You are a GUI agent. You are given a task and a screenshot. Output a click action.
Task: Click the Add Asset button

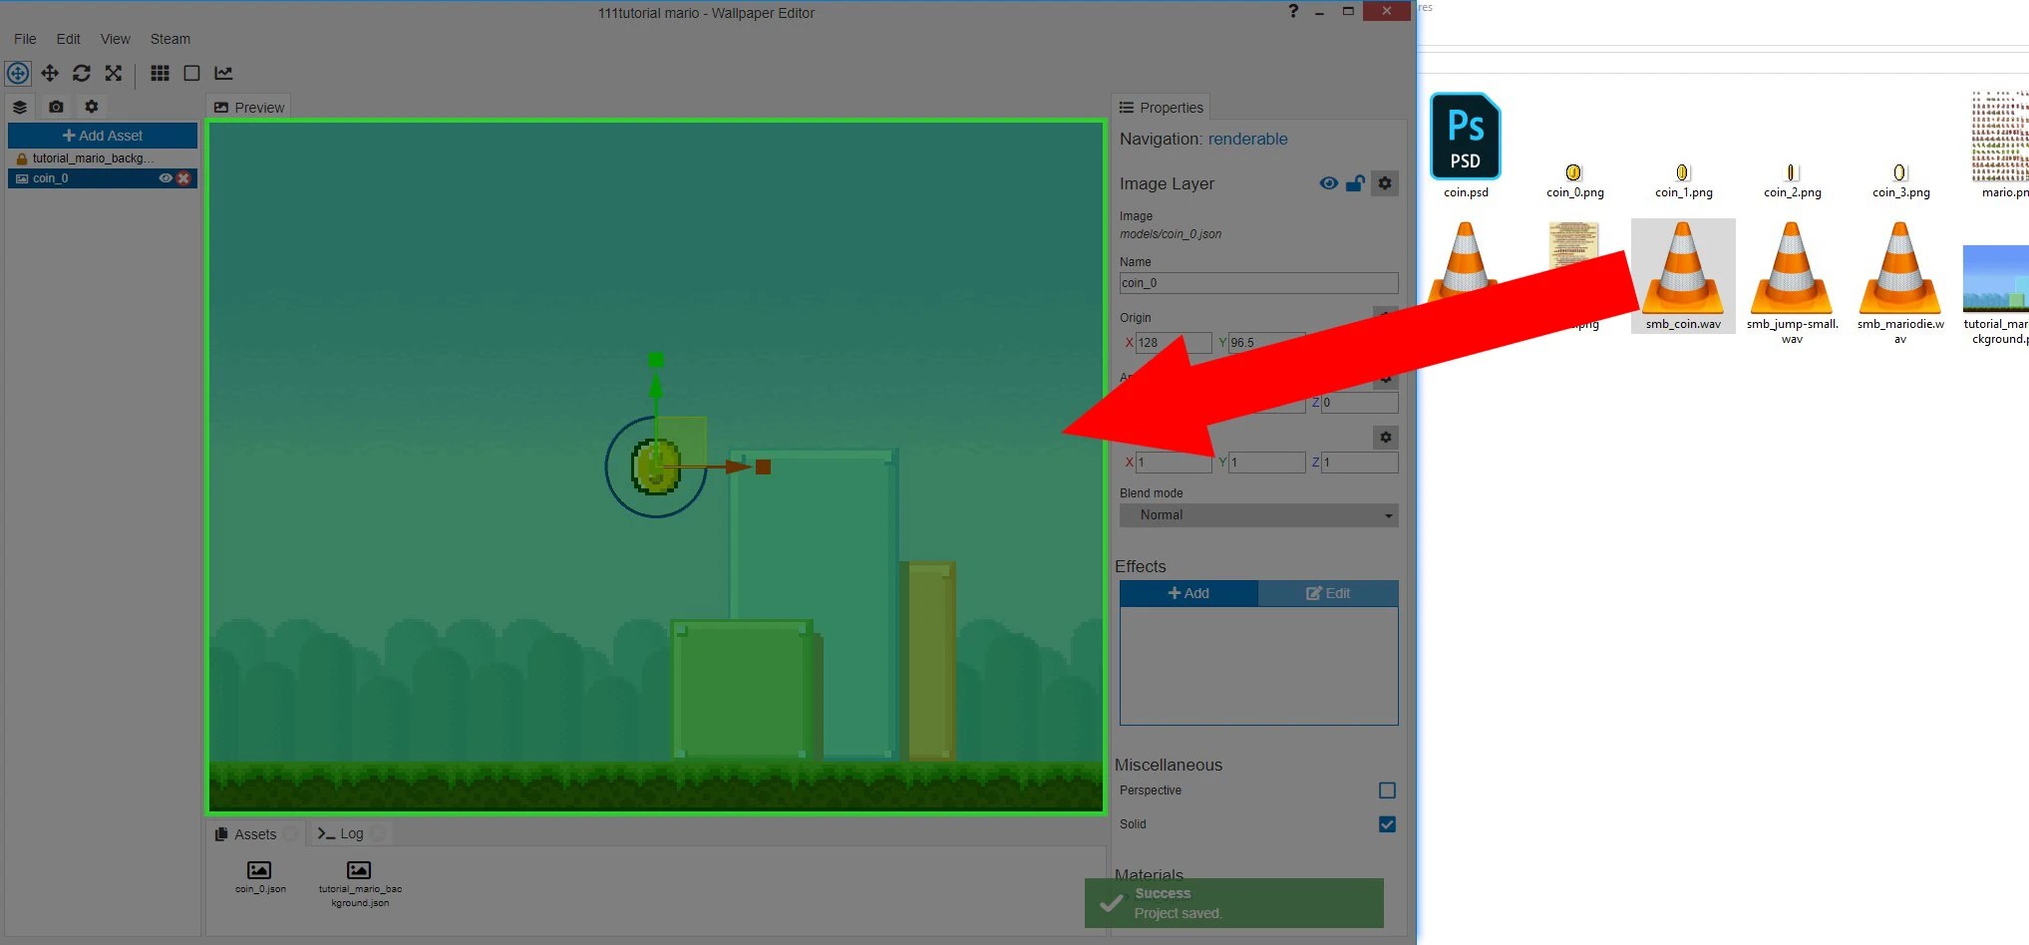point(103,136)
